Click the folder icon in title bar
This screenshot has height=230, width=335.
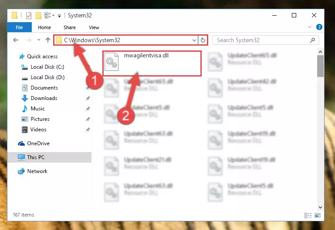(14, 15)
